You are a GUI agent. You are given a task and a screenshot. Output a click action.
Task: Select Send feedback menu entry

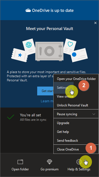click(76, 141)
